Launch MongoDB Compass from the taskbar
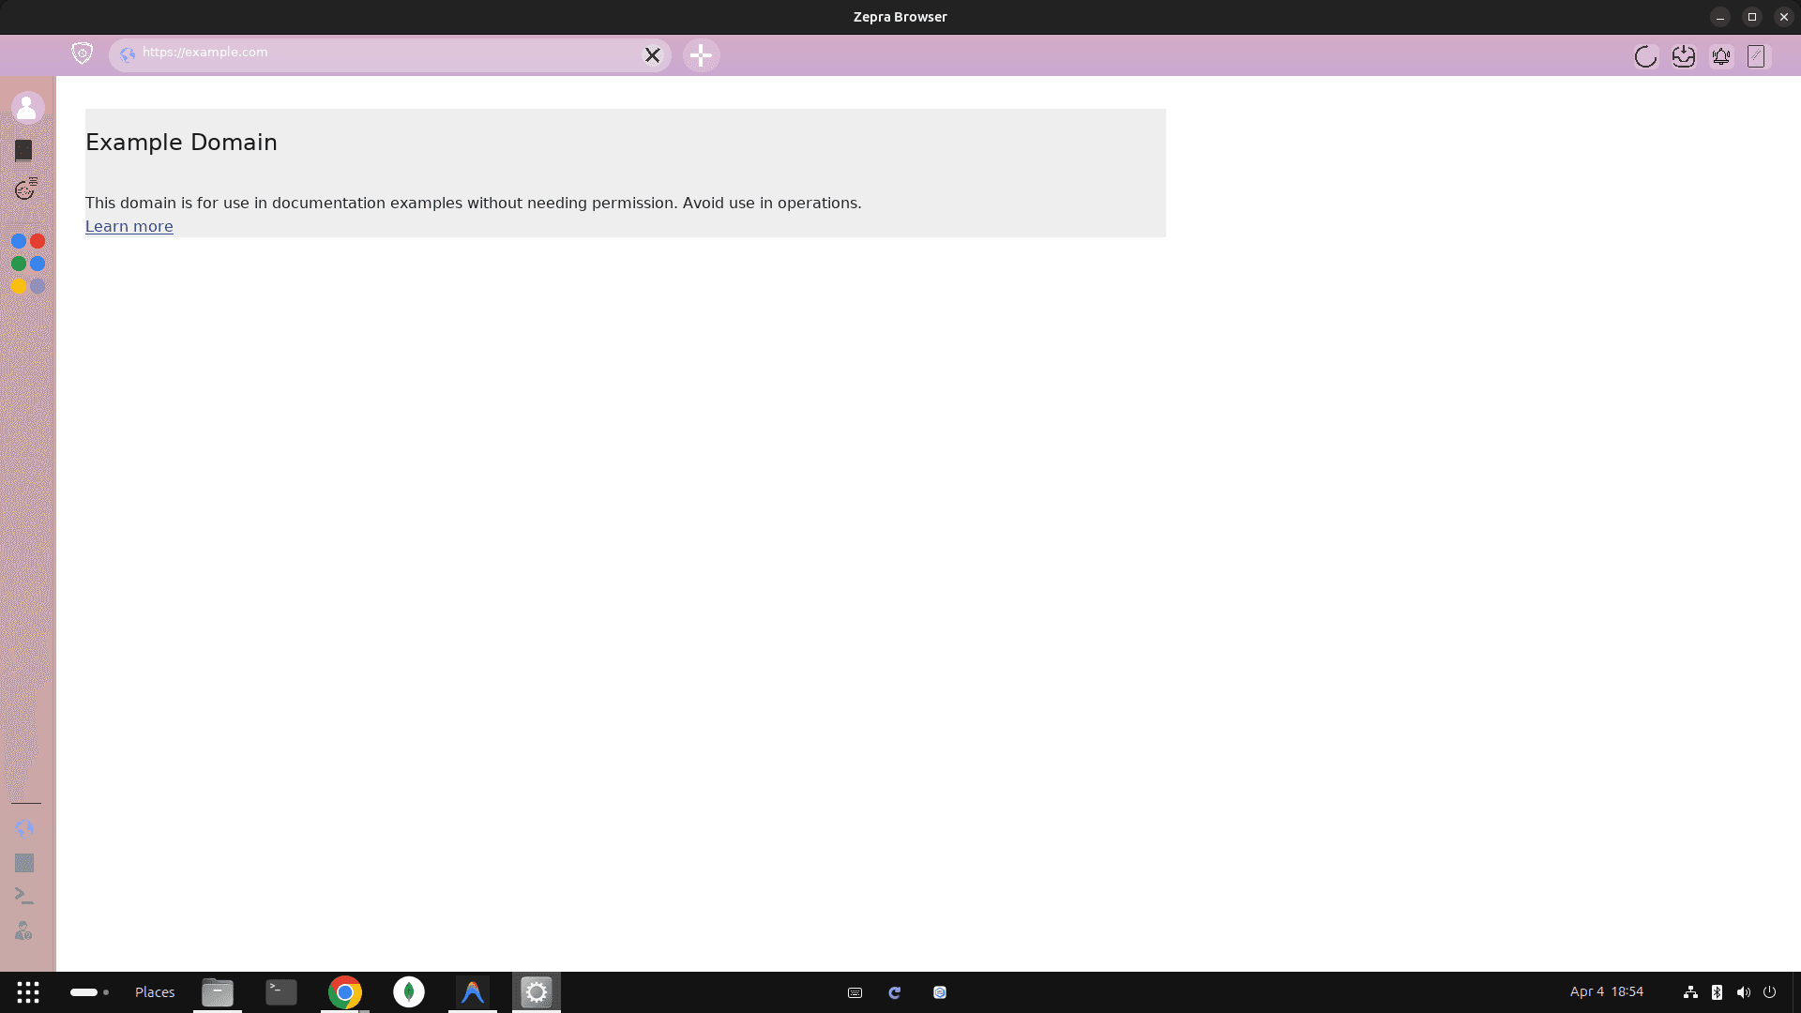This screenshot has height=1013, width=1801. [x=409, y=991]
